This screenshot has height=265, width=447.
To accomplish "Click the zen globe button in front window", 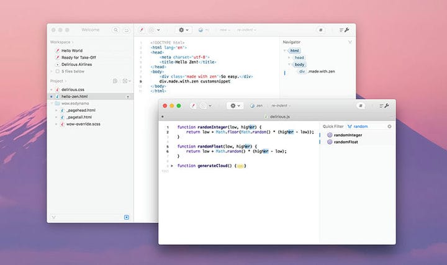I will tap(256, 106).
